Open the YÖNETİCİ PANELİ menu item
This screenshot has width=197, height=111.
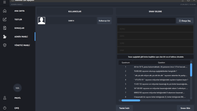click(x=22, y=45)
